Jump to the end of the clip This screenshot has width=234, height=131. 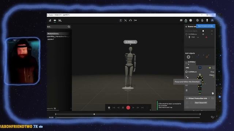coord(143,108)
